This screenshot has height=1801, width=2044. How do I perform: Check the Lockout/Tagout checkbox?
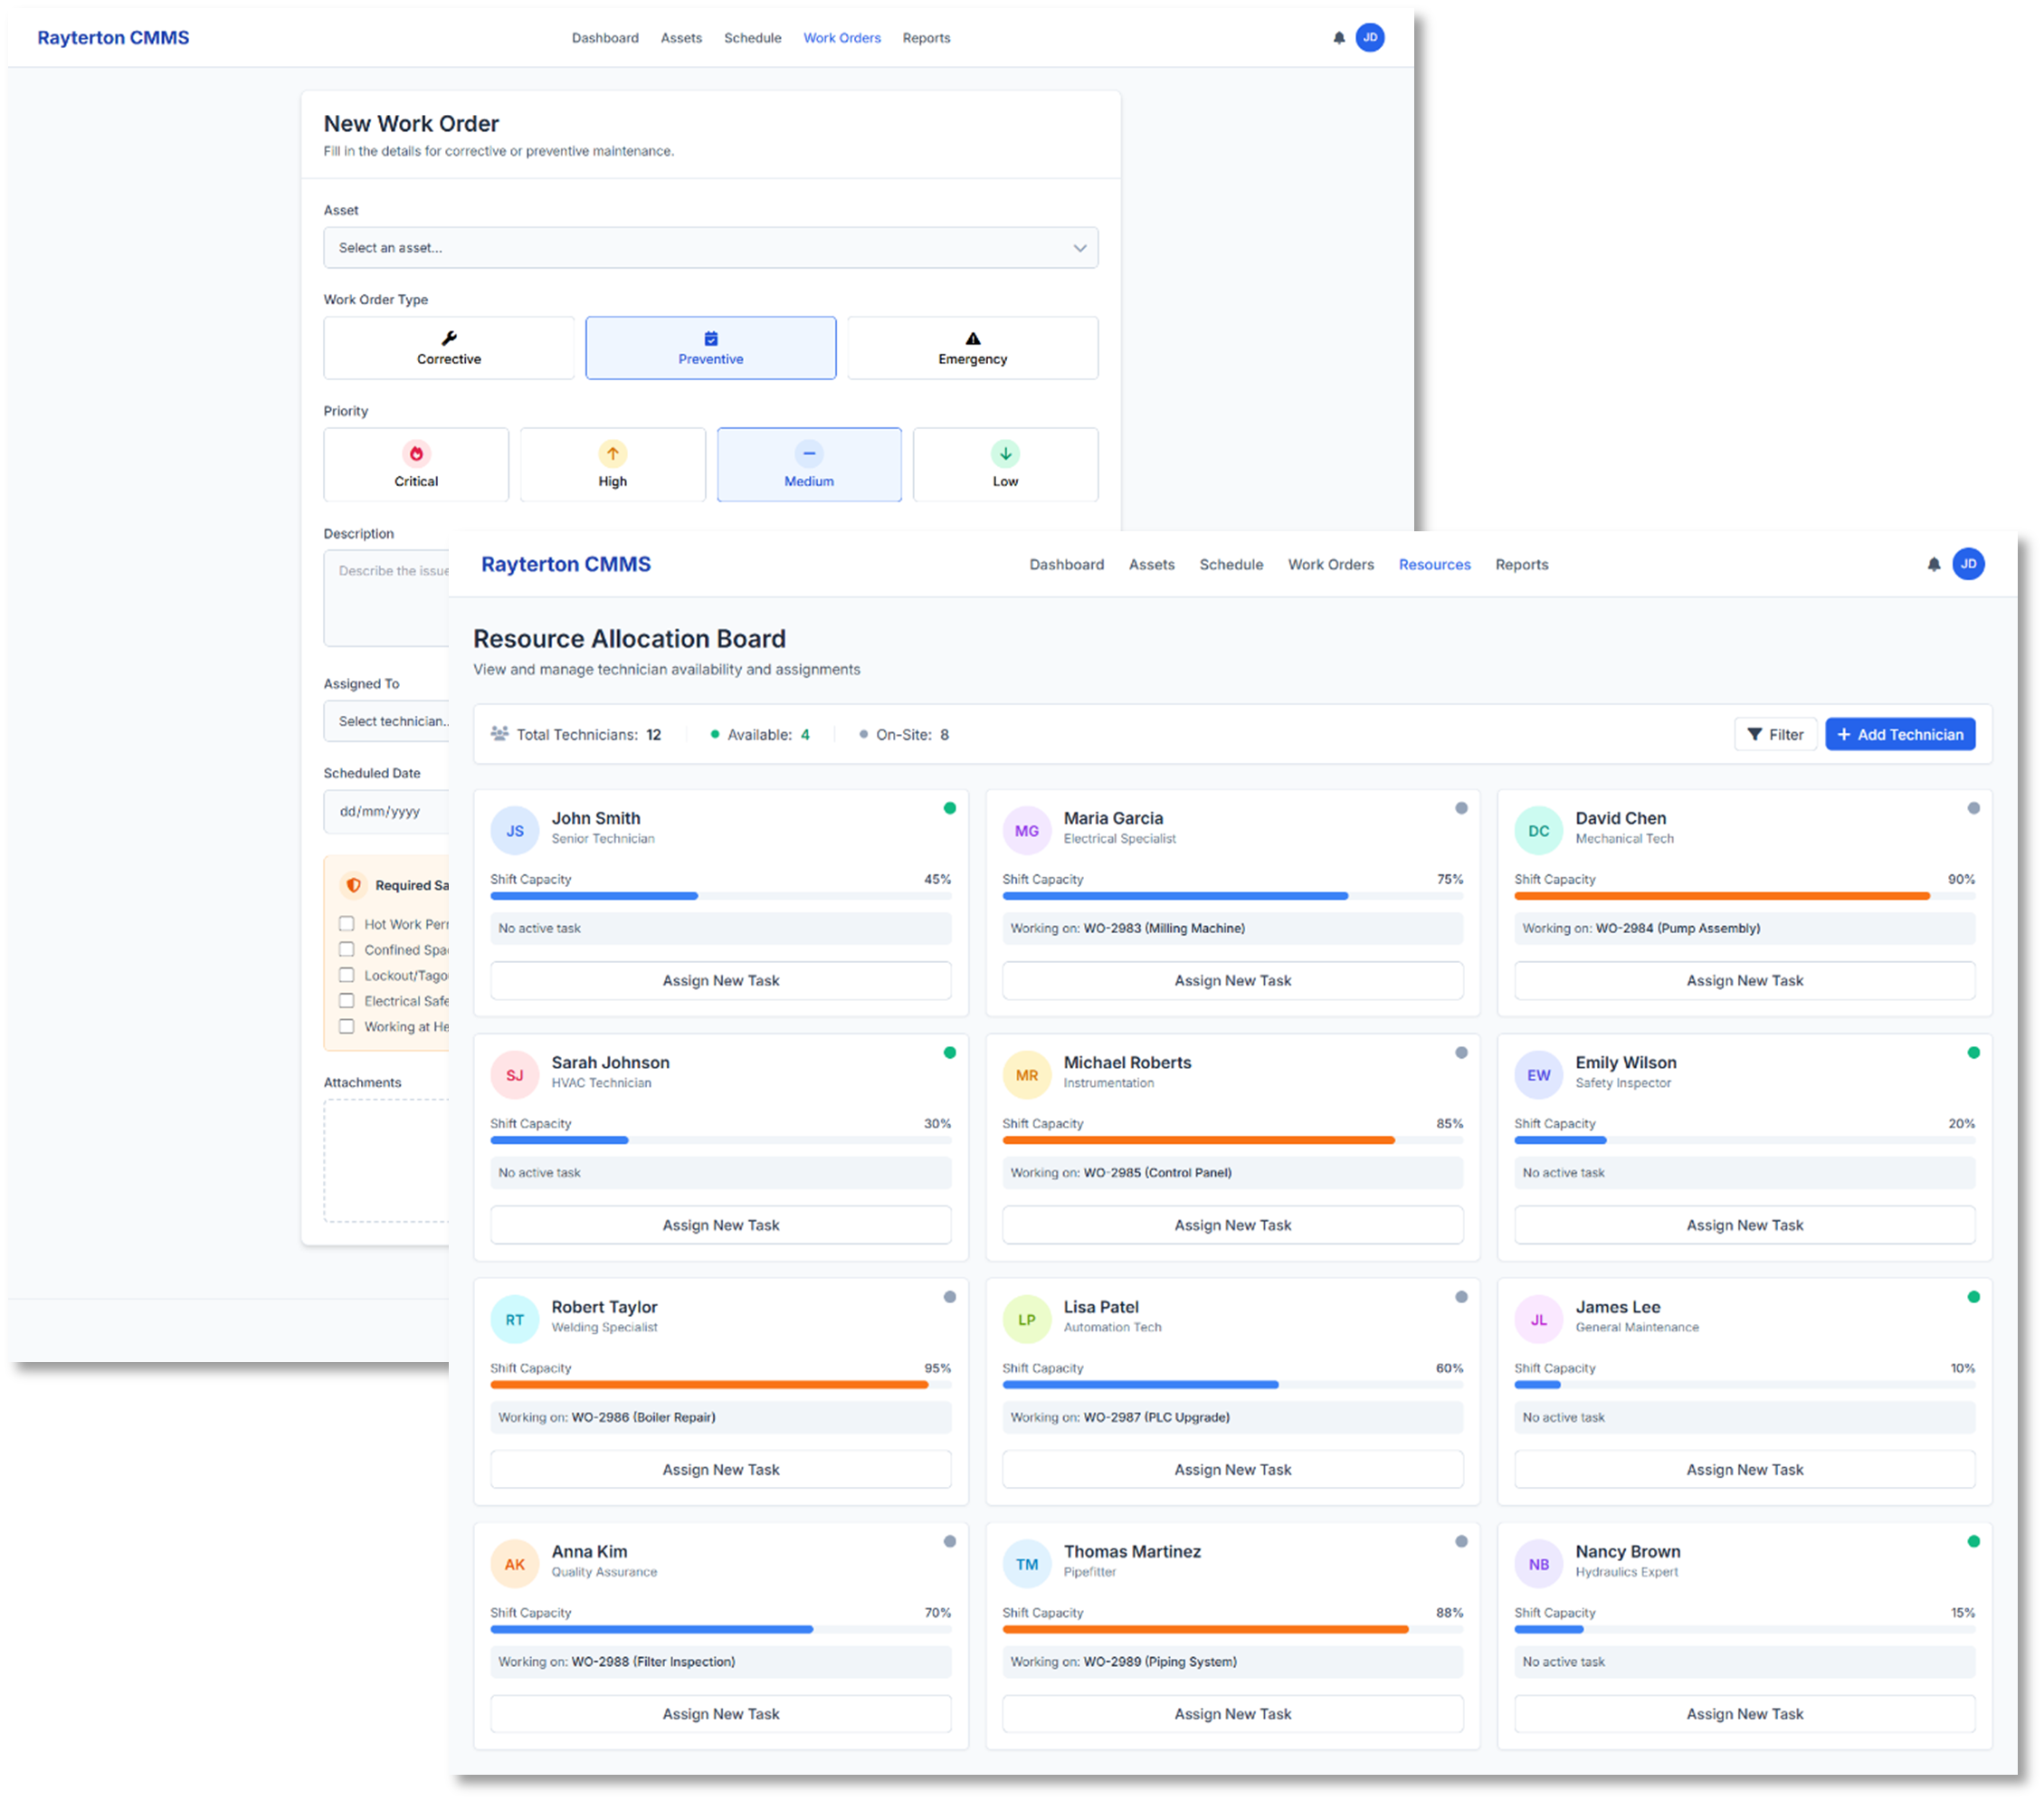click(x=347, y=975)
